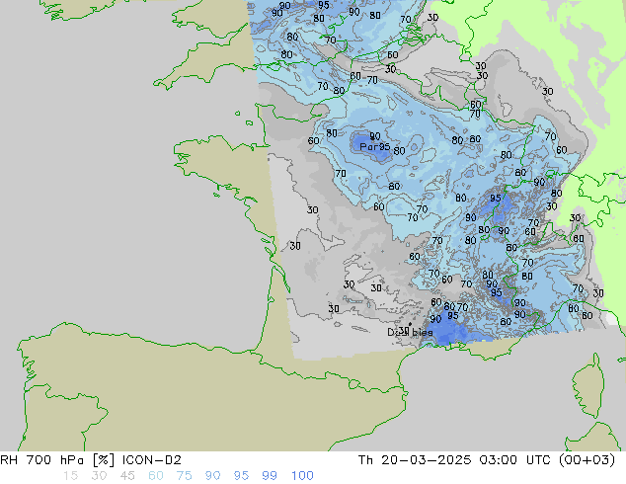Image resolution: width=626 pixels, height=484 pixels.
Task: Select legend value 90 in the color scale
Action: (213, 476)
